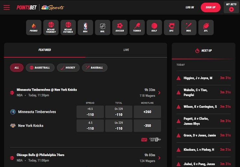Switch to the Live tab
The image size is (240, 167).
(x=126, y=50)
